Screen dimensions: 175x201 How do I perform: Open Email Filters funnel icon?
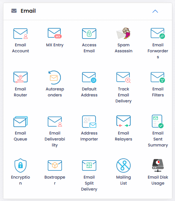[x=158, y=77]
